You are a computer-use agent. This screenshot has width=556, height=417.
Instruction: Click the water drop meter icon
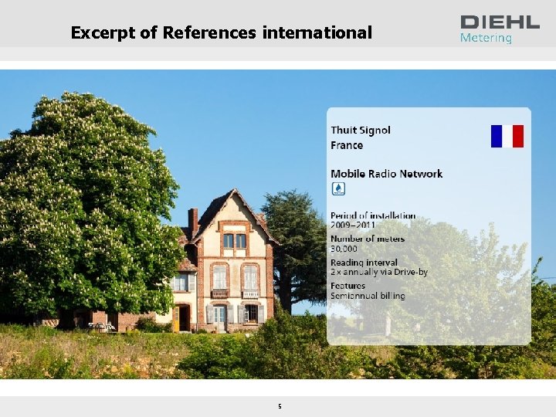(338, 188)
